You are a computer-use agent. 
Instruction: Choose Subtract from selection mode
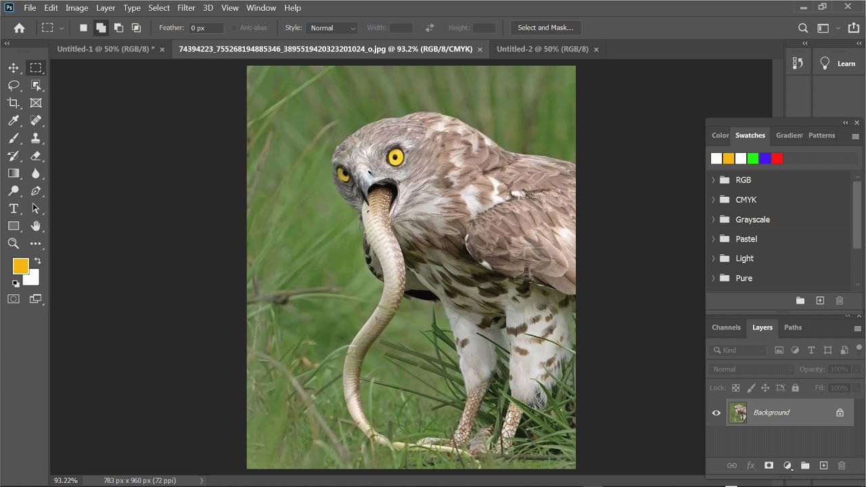tap(118, 28)
